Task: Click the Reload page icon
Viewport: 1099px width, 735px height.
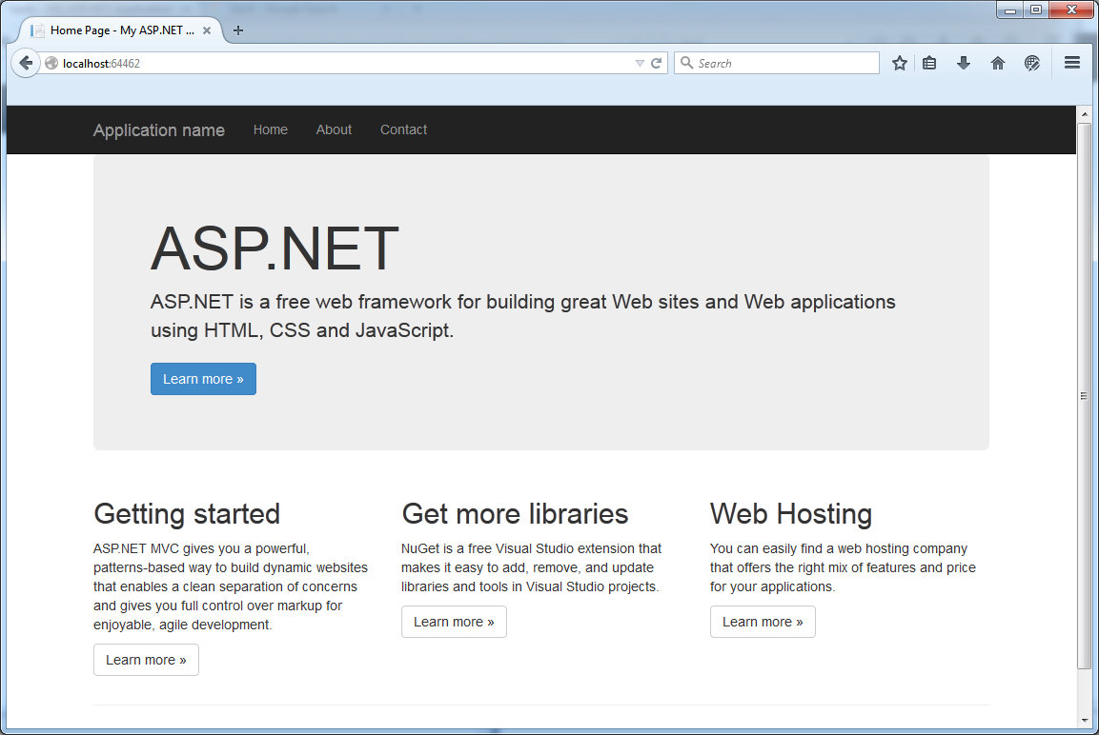Action: 656,63
